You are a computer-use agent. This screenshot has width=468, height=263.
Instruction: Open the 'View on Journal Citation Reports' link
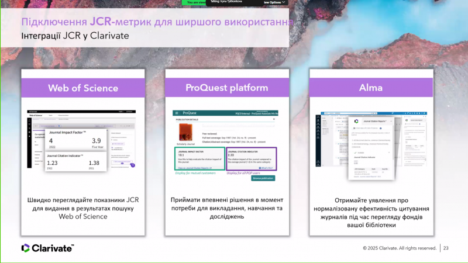pyautogui.click(x=195, y=168)
